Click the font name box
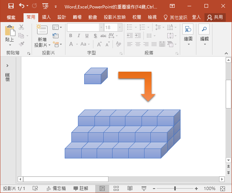Image resolution: width=232 pixels, height=193 pixels. pyautogui.click(x=83, y=27)
